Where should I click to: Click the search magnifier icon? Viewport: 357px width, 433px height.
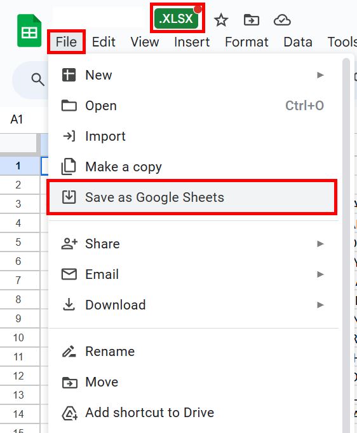coord(37,80)
